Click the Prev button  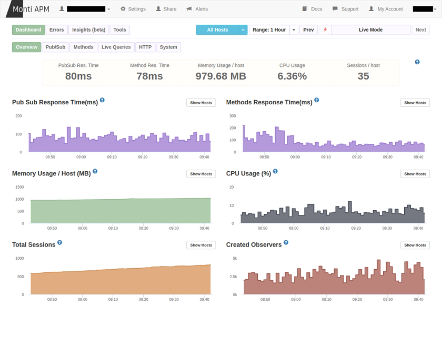point(308,30)
